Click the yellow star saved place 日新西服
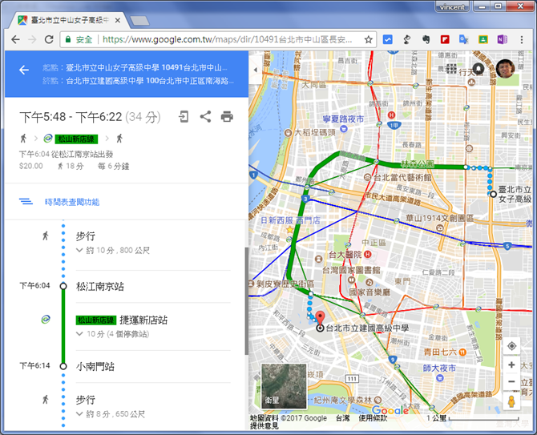The image size is (537, 435). [x=289, y=230]
